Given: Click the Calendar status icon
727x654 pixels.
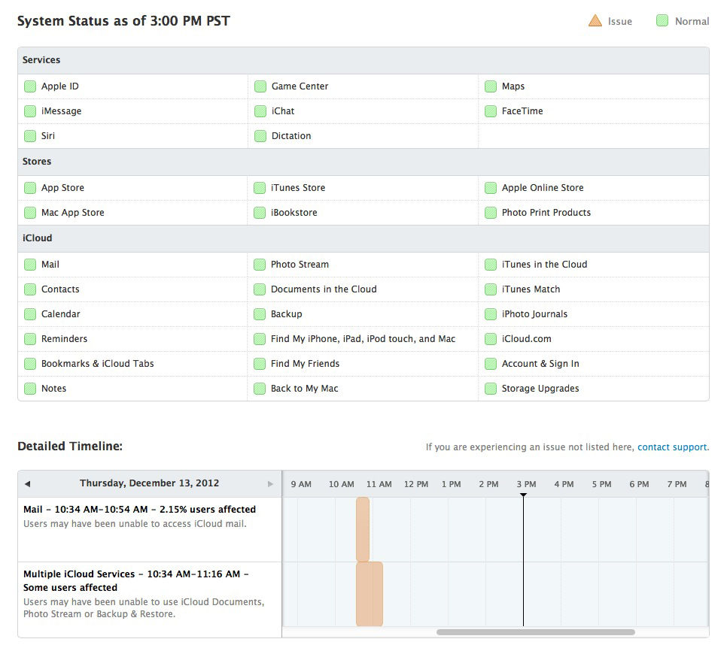Looking at the screenshot, I should (30, 314).
